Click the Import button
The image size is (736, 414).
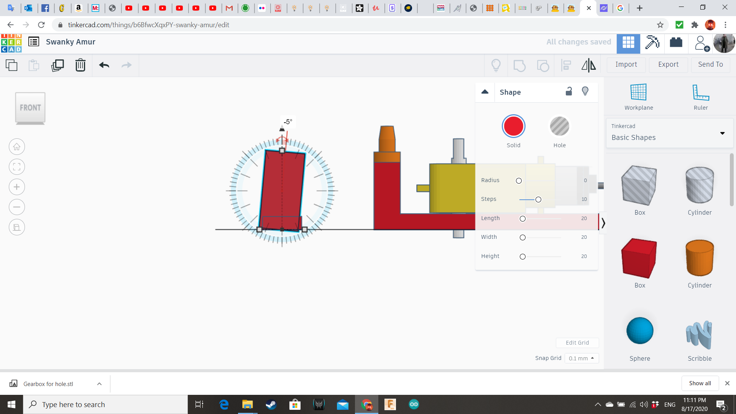pos(626,64)
